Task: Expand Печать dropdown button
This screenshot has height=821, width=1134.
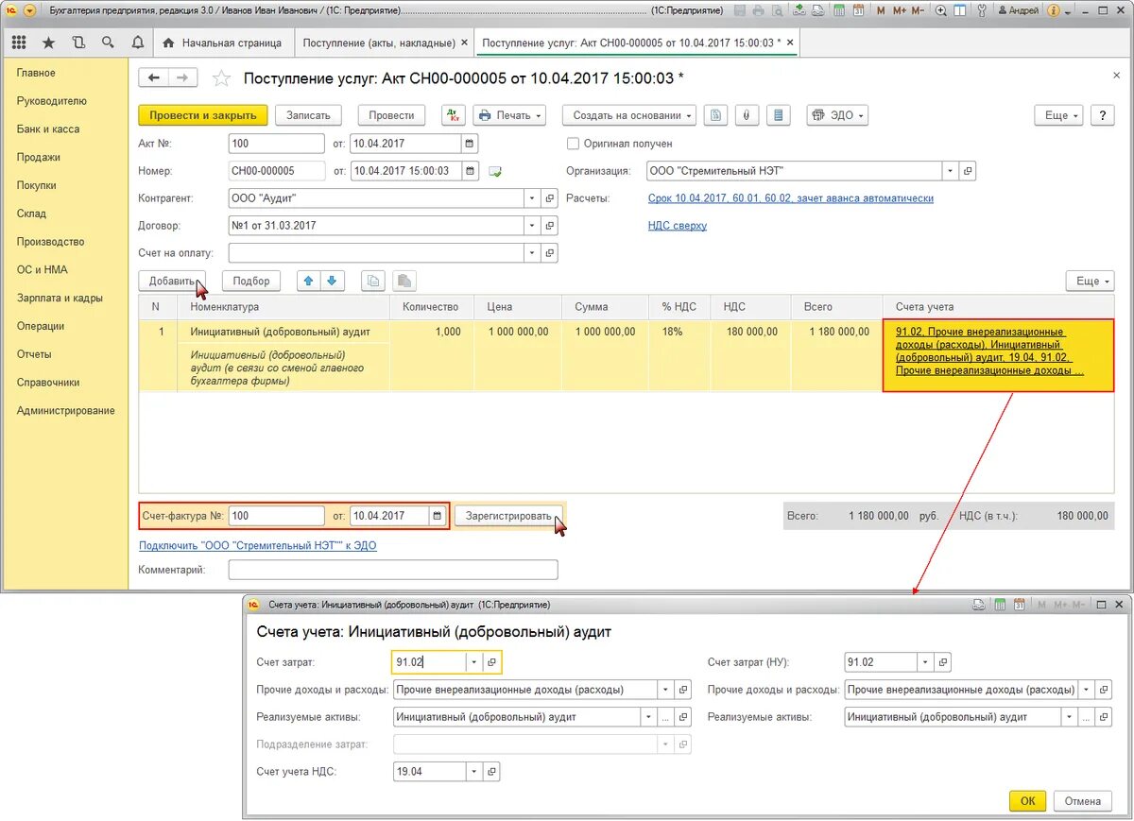Action: (x=509, y=115)
